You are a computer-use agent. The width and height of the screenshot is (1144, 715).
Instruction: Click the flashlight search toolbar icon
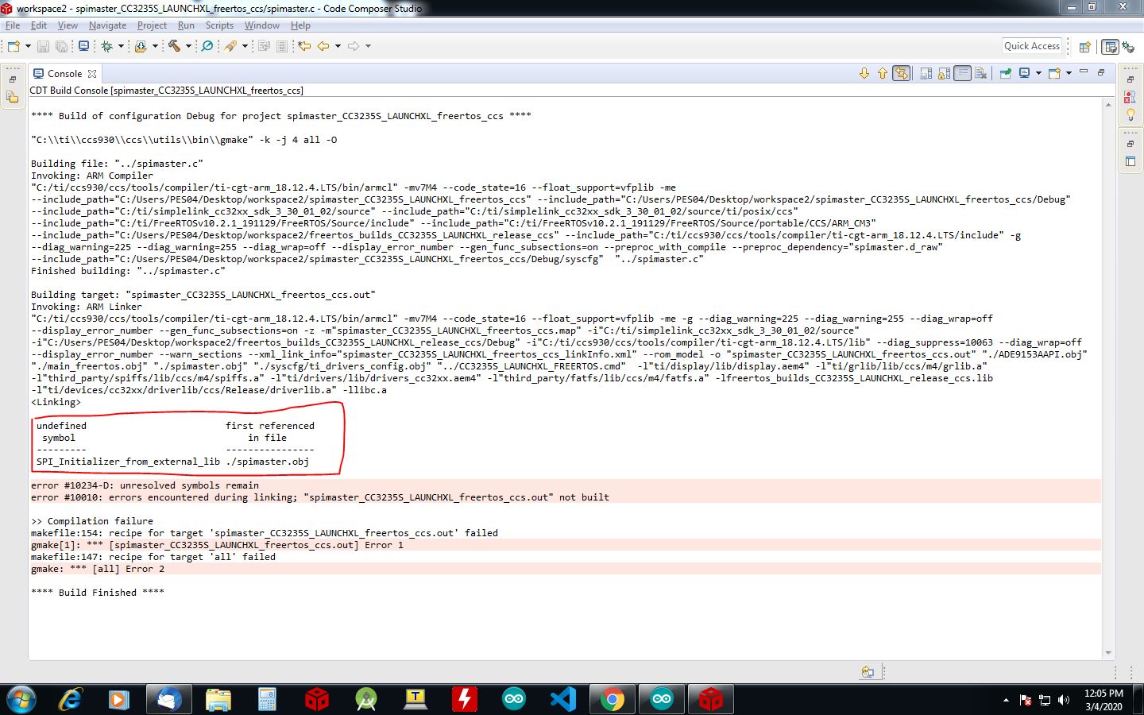(x=230, y=46)
